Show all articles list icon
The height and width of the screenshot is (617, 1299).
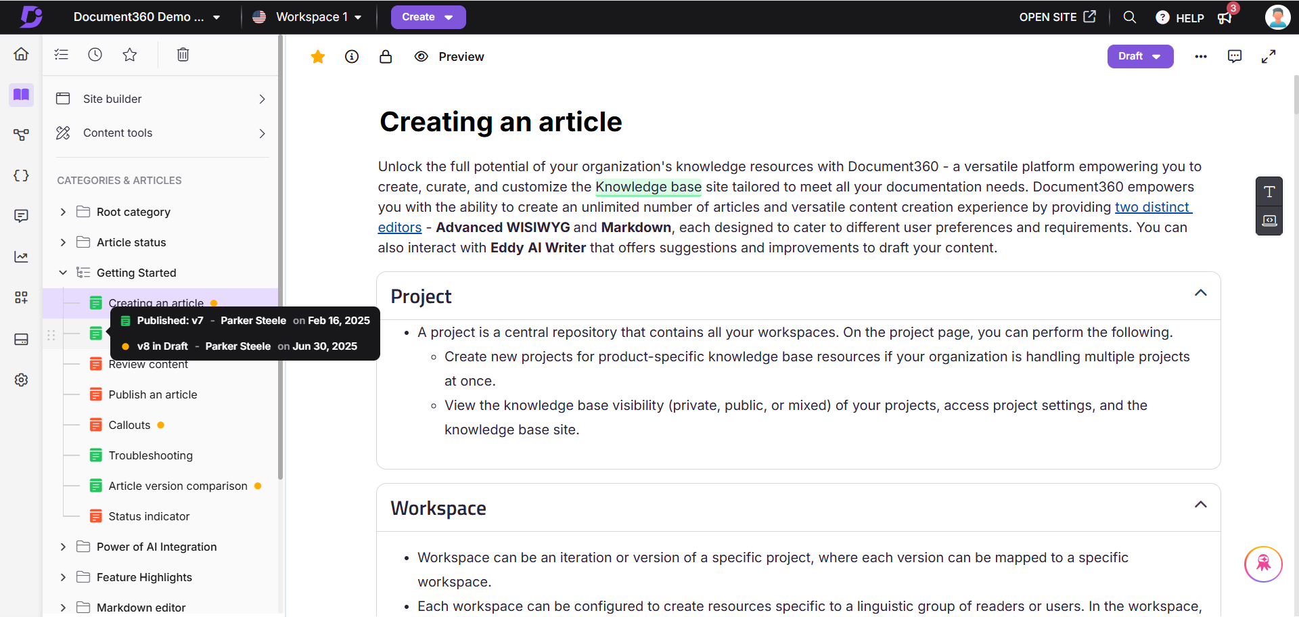pyautogui.click(x=62, y=55)
